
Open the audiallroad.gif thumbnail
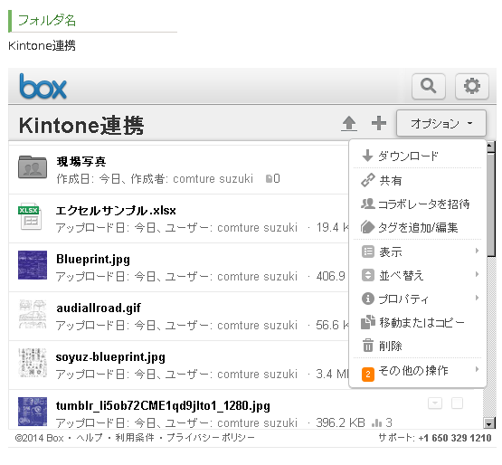33,314
